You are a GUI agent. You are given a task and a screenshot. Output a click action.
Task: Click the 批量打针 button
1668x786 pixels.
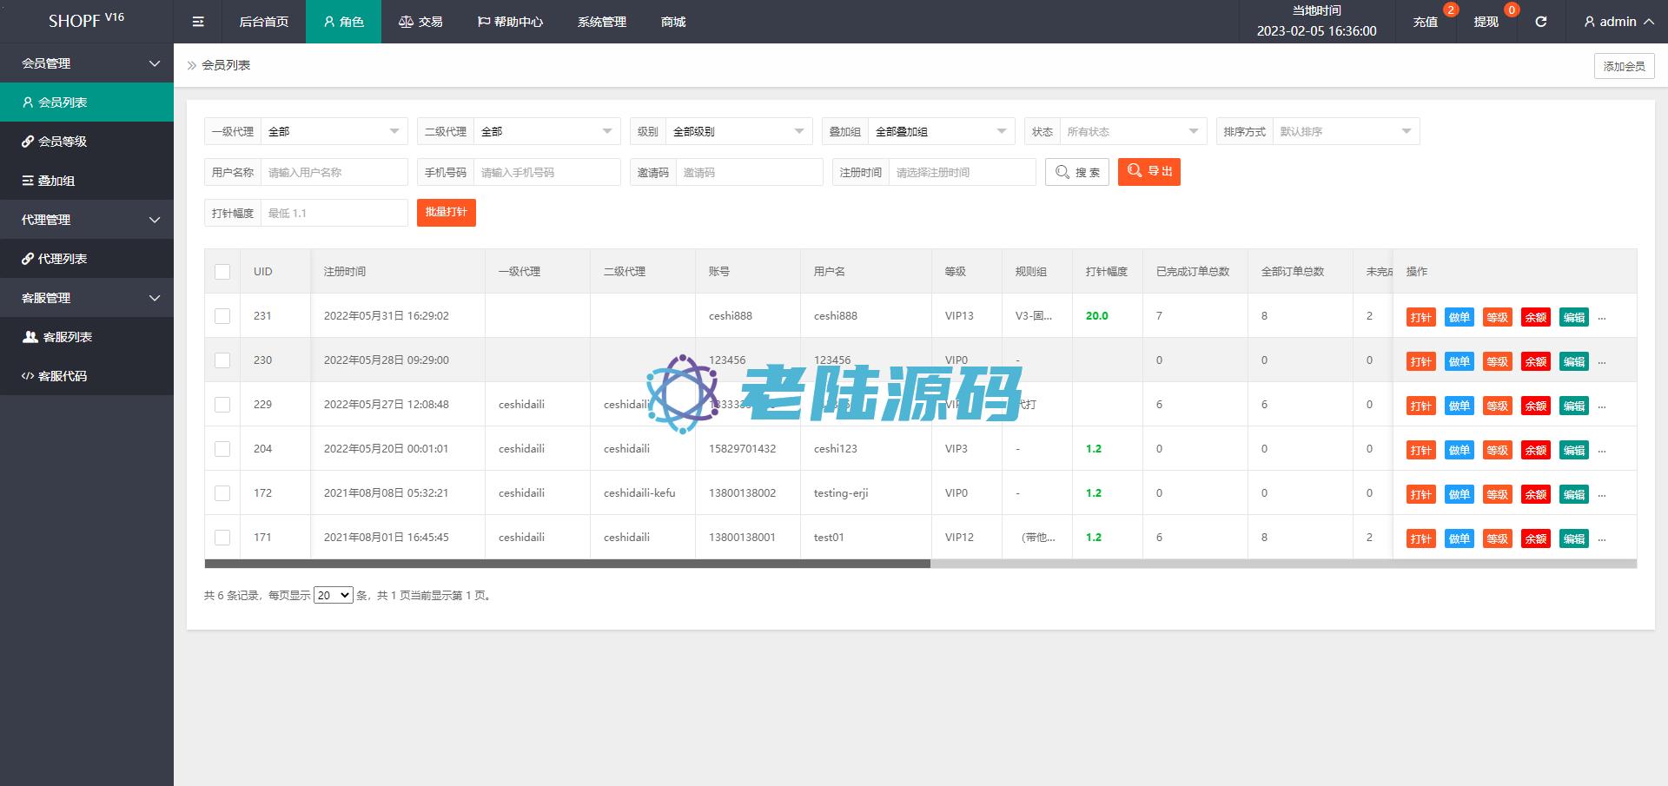tap(446, 213)
